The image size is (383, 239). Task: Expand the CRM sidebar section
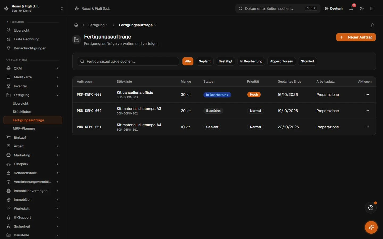click(x=33, y=68)
